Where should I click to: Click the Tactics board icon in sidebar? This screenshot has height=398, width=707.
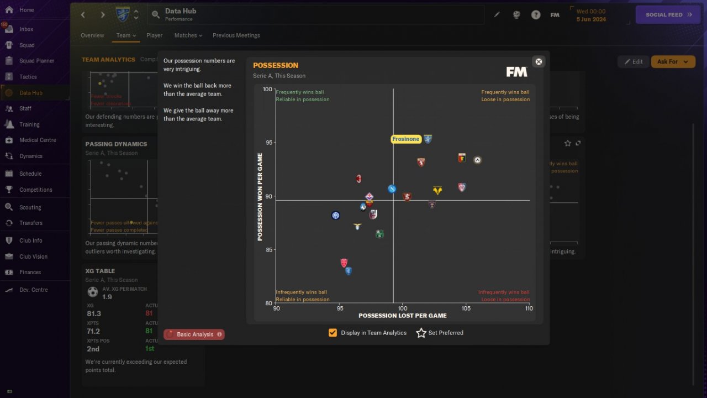pos(9,77)
